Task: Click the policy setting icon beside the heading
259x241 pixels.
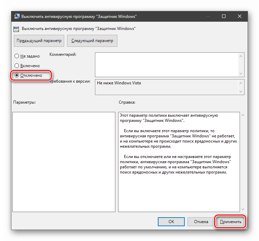Action: [16, 29]
